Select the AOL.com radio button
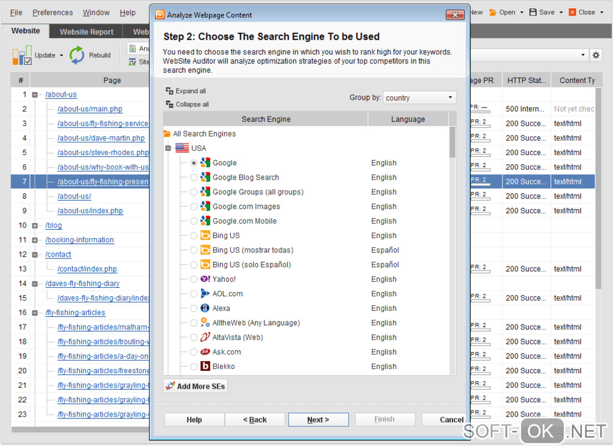The image size is (613, 446). coord(194,294)
